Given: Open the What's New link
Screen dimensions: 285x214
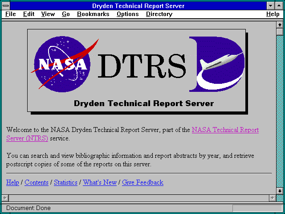Looking at the screenshot, I should (100, 182).
